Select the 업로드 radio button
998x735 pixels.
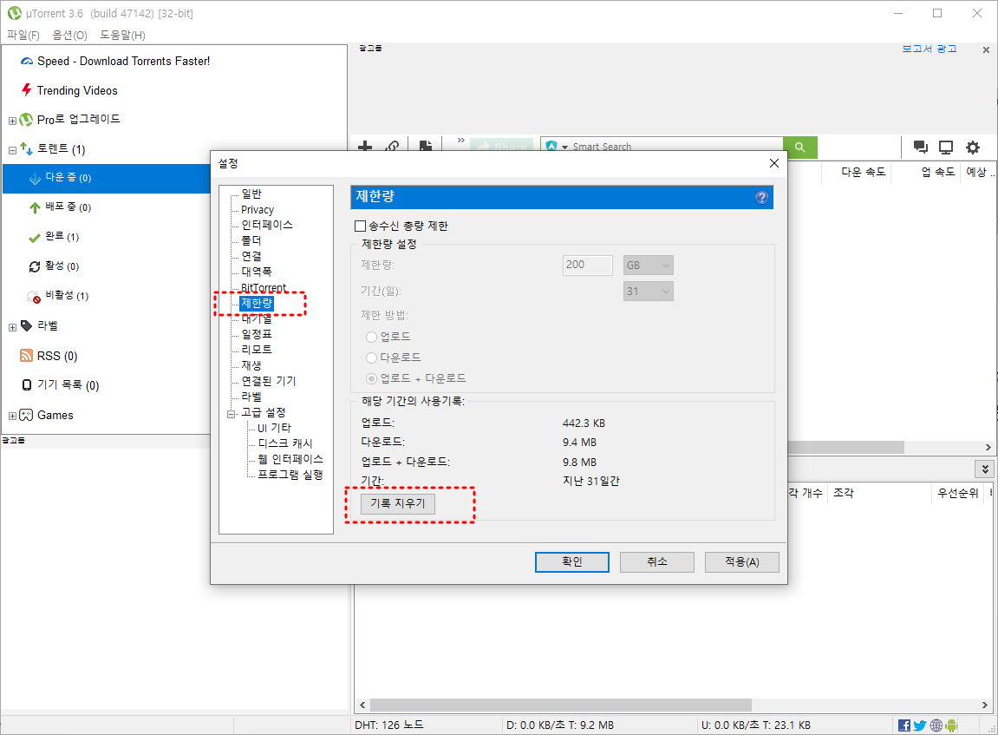[x=372, y=337]
